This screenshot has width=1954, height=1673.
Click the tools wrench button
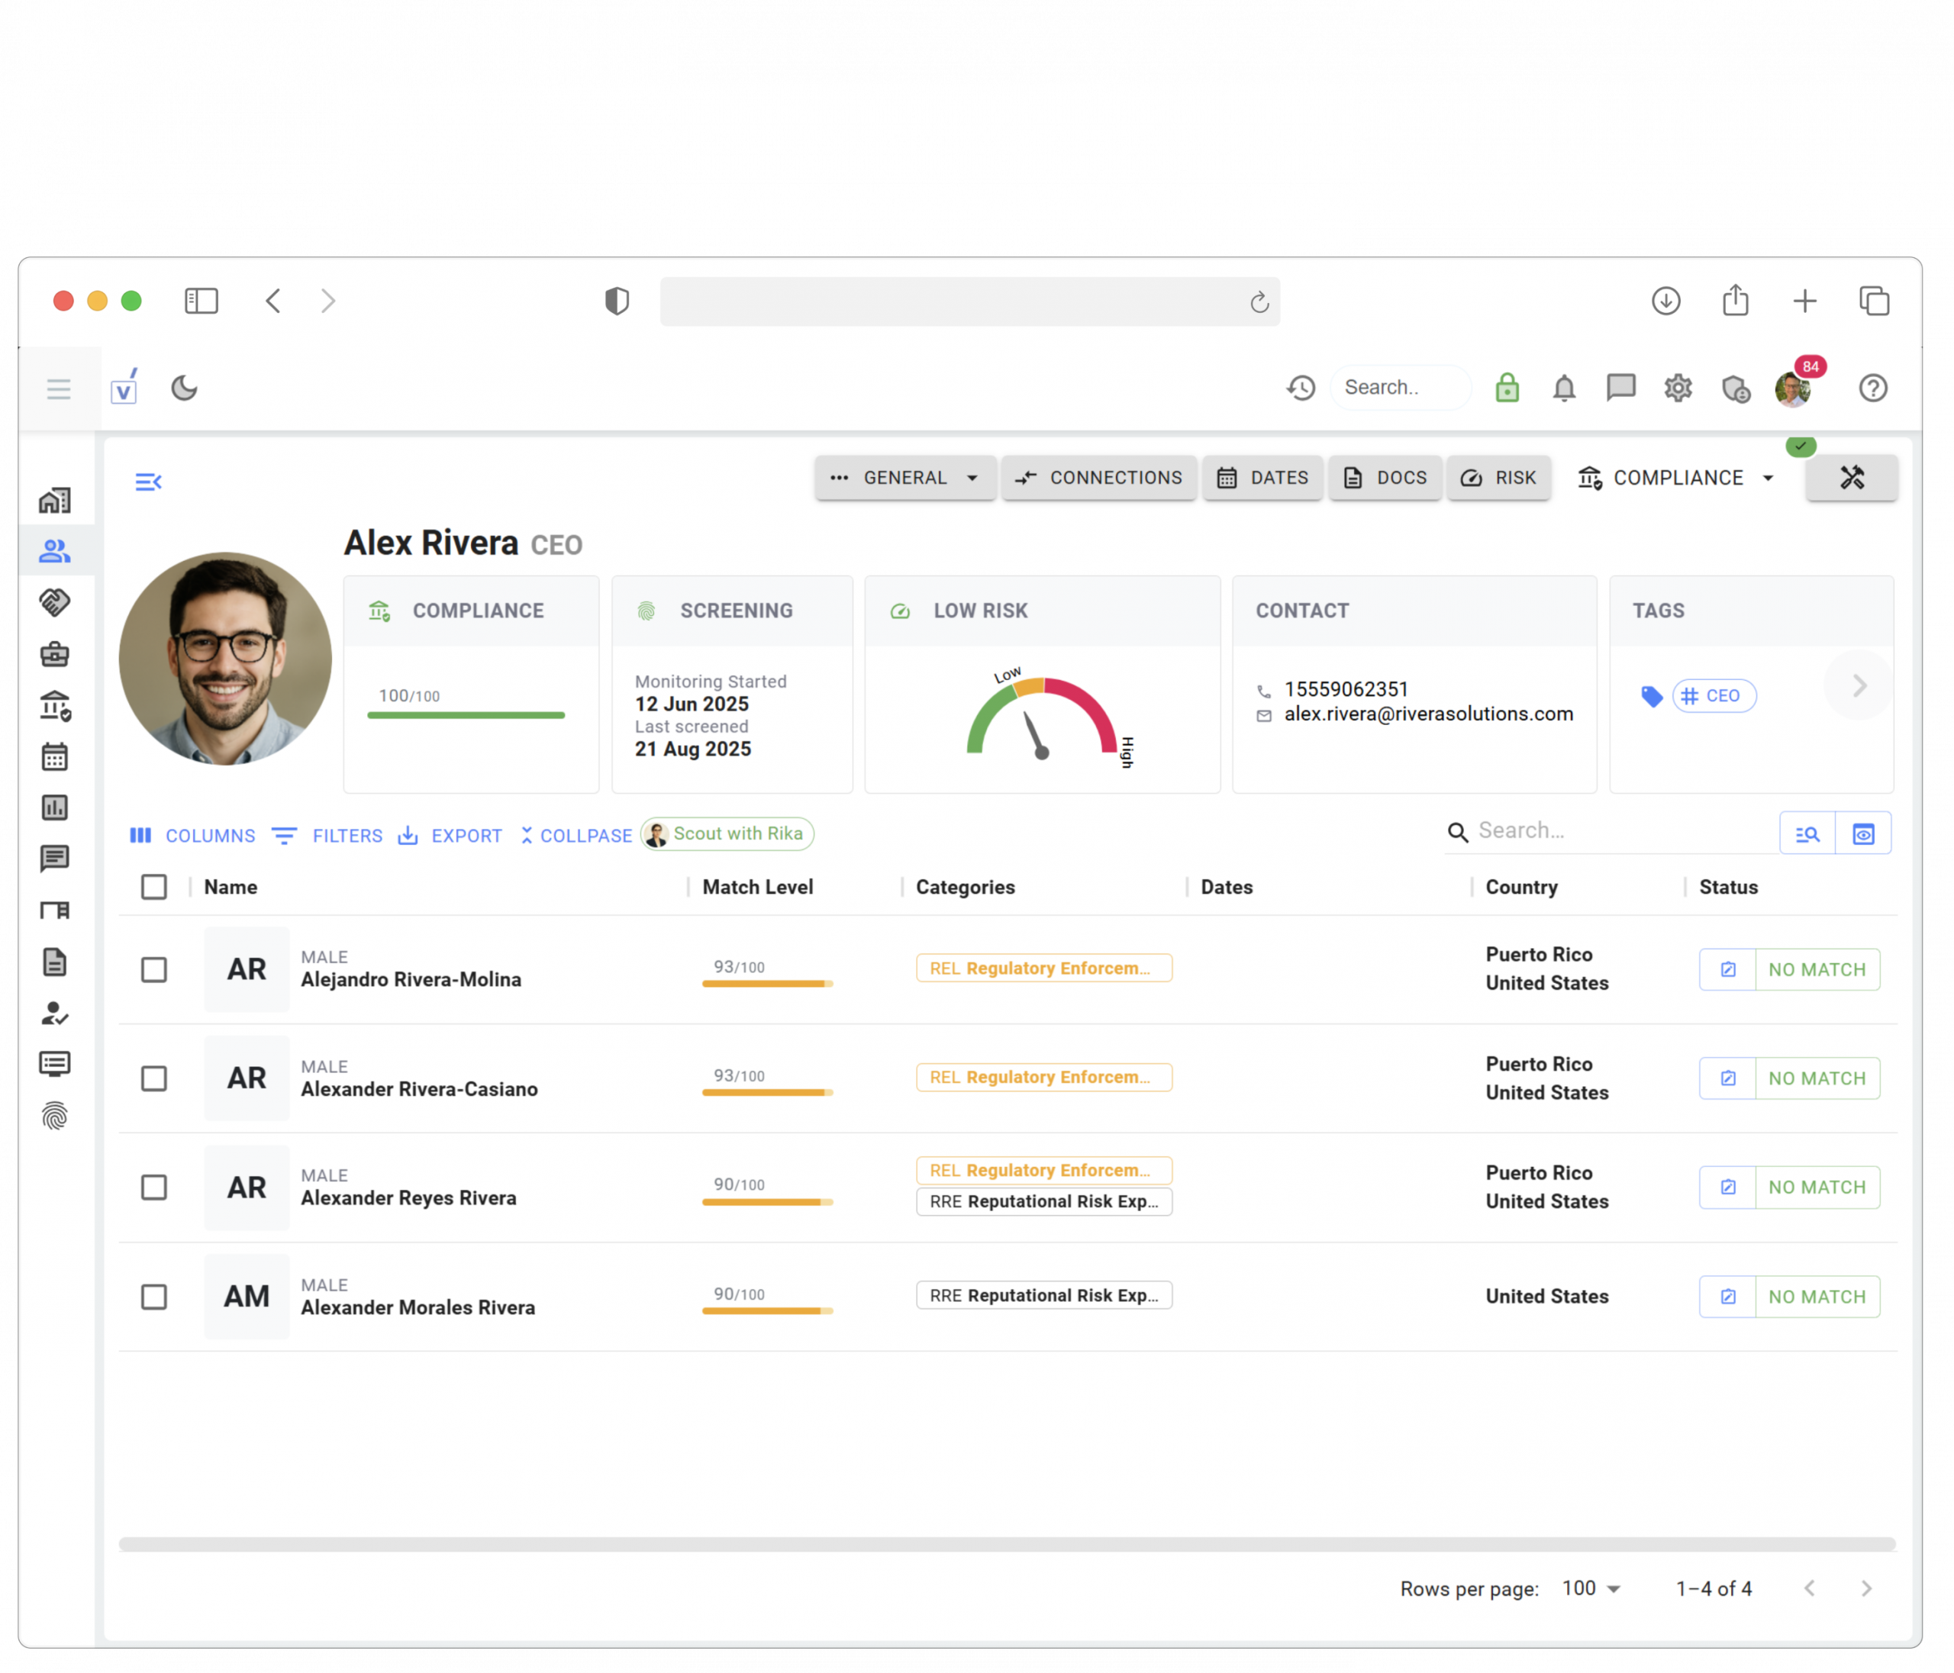(1851, 478)
